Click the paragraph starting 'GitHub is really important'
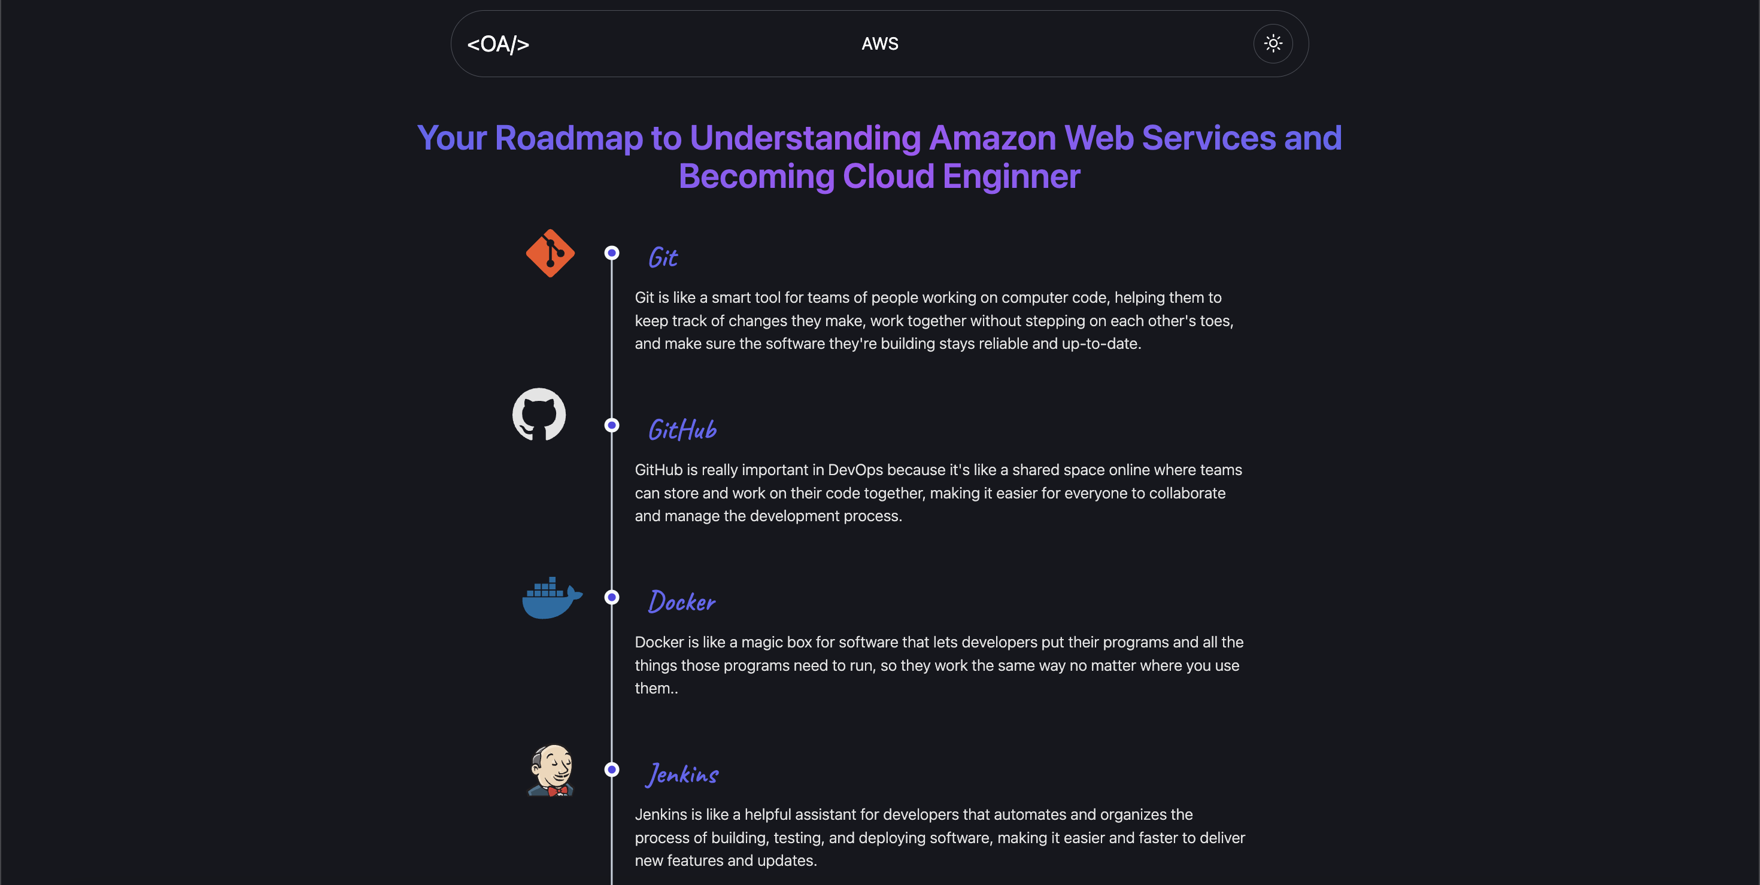 point(938,492)
